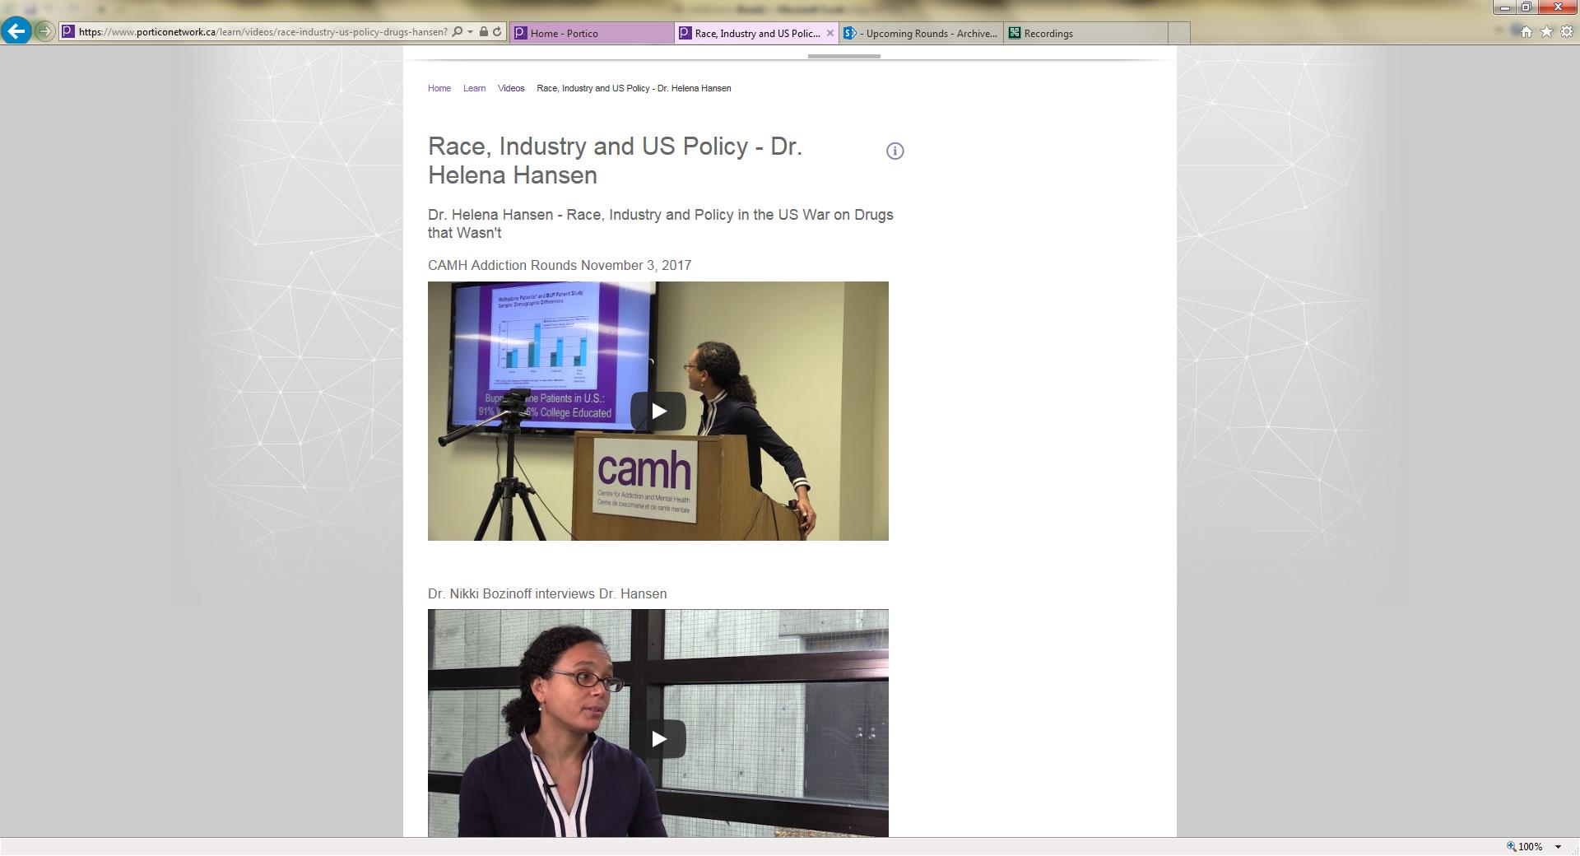Click the browser Forward arrow button

[44, 32]
